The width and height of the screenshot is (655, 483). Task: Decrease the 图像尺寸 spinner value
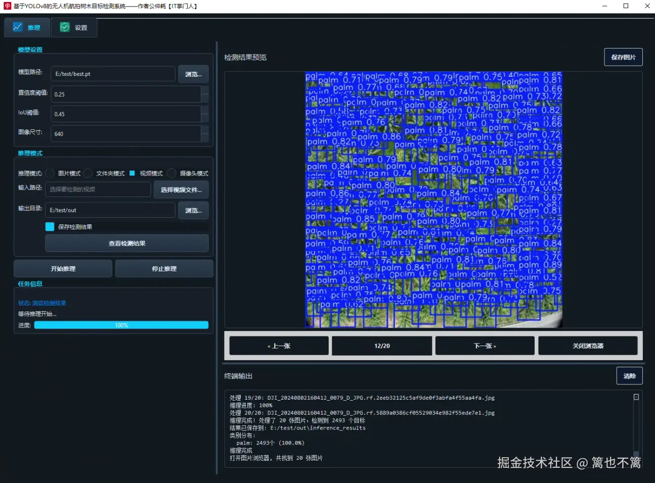coord(205,138)
